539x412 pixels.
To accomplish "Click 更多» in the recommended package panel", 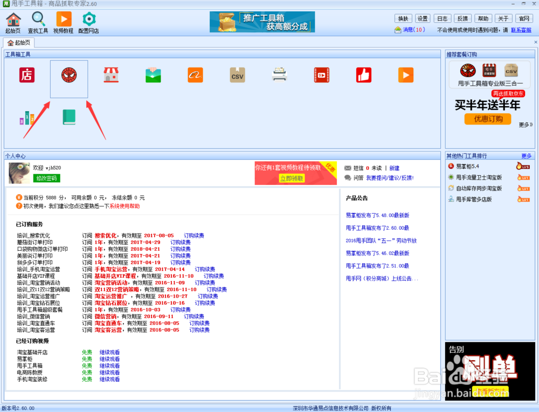I will [x=526, y=125].
